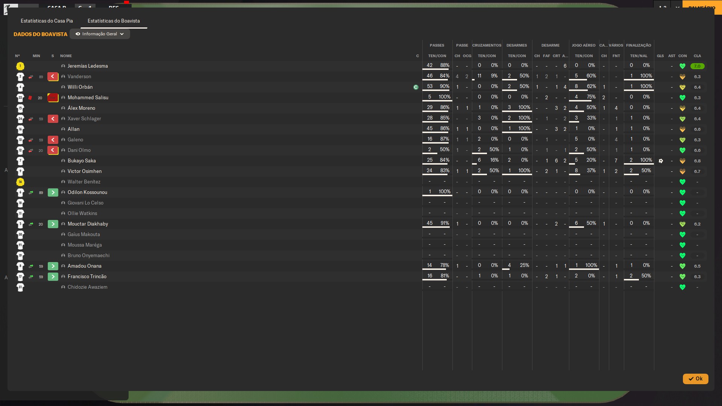Open player Mouctar Diakhaby
This screenshot has height=406, width=722.
click(88, 224)
